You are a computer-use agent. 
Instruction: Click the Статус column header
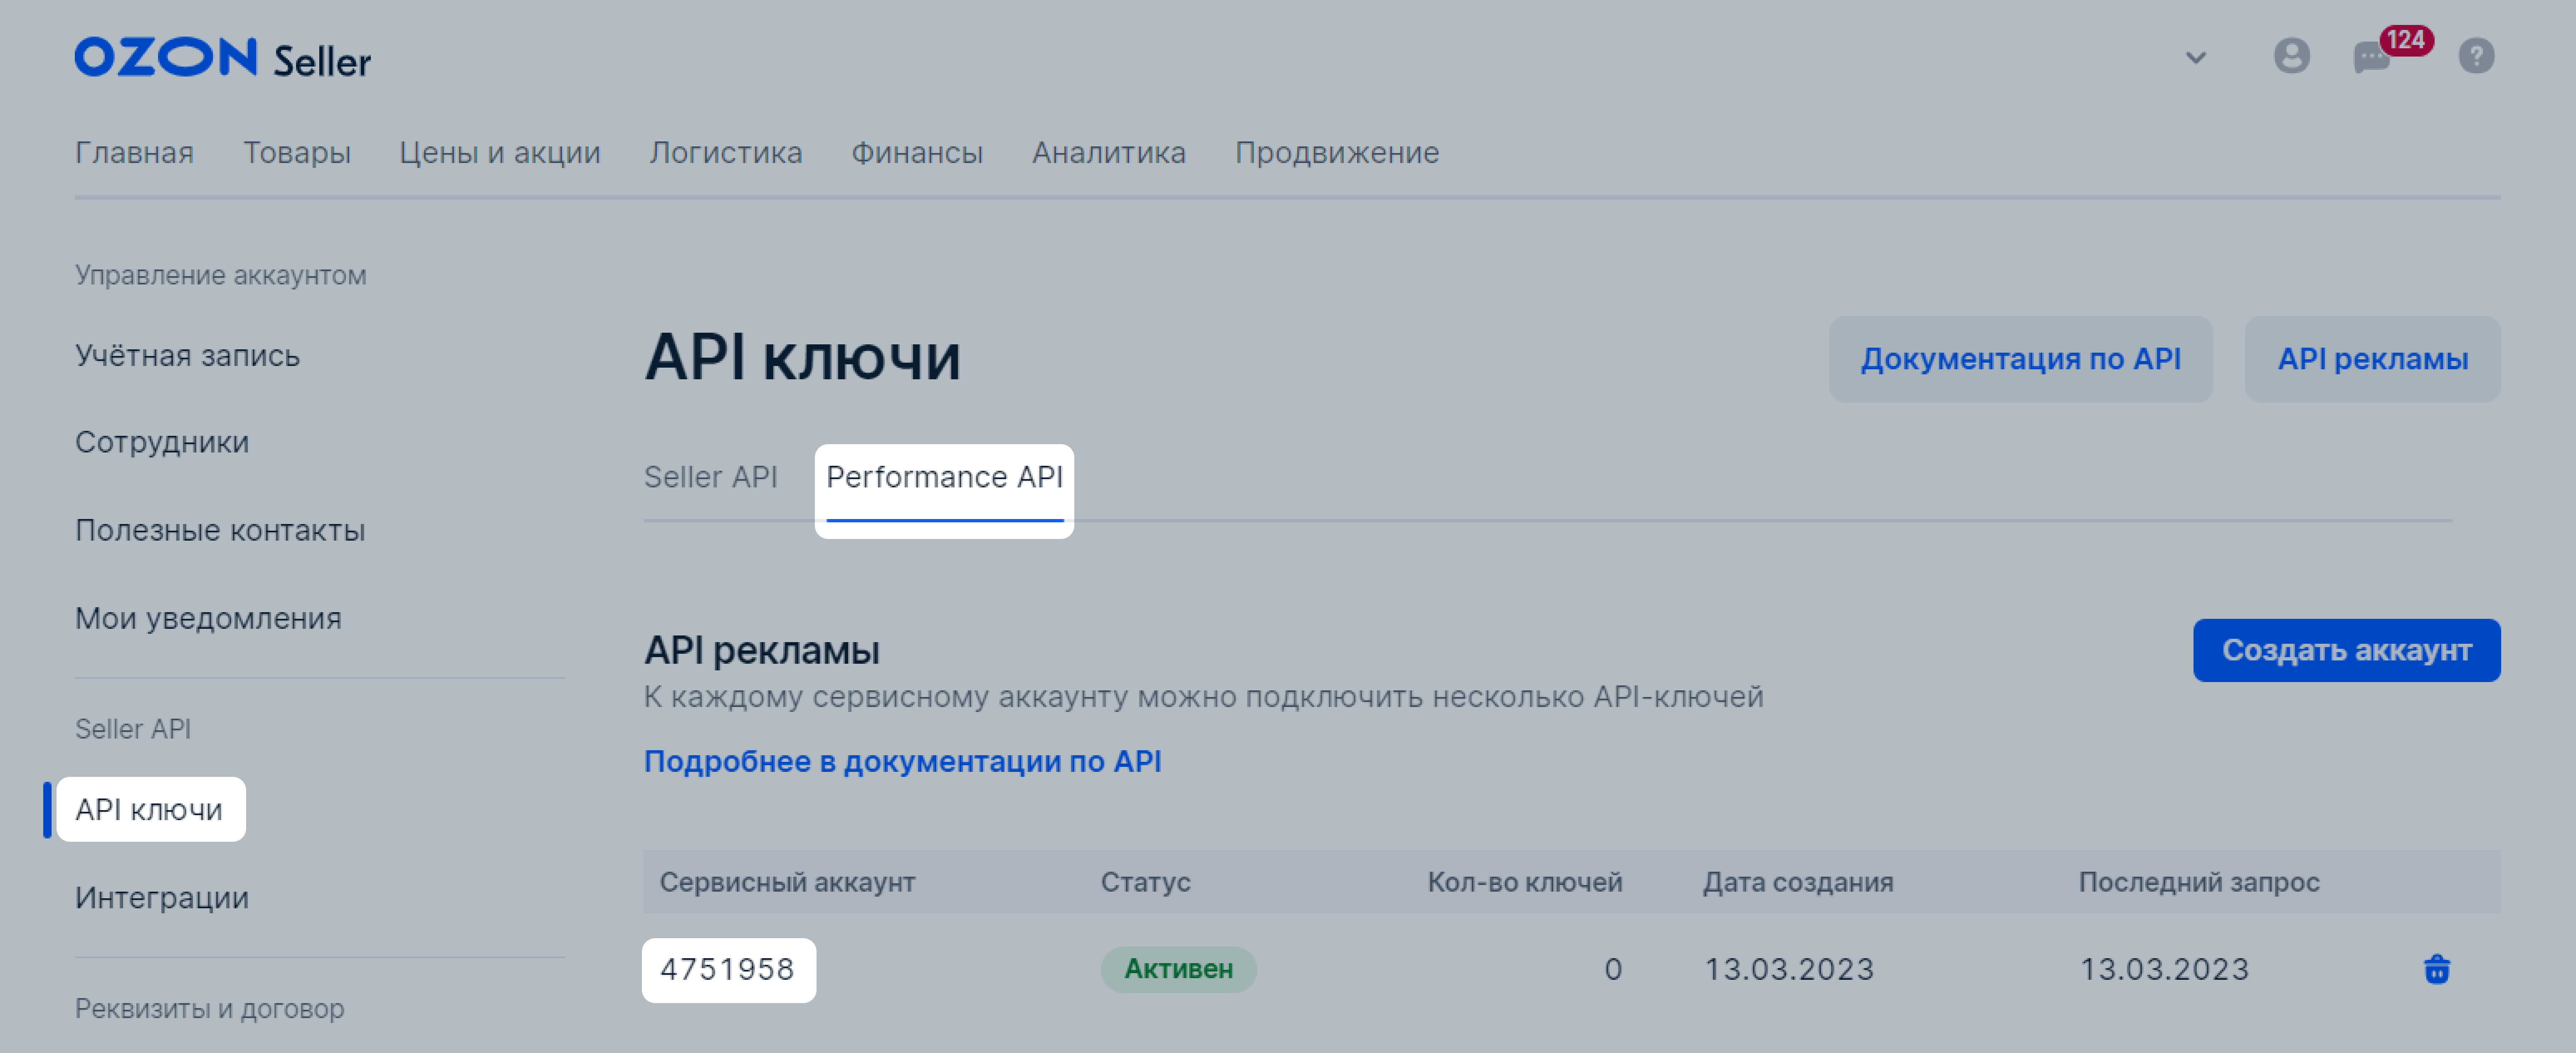click(x=1145, y=882)
